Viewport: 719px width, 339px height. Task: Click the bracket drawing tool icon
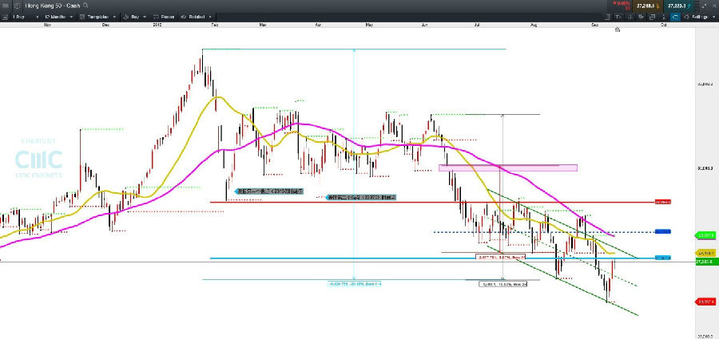[608, 17]
